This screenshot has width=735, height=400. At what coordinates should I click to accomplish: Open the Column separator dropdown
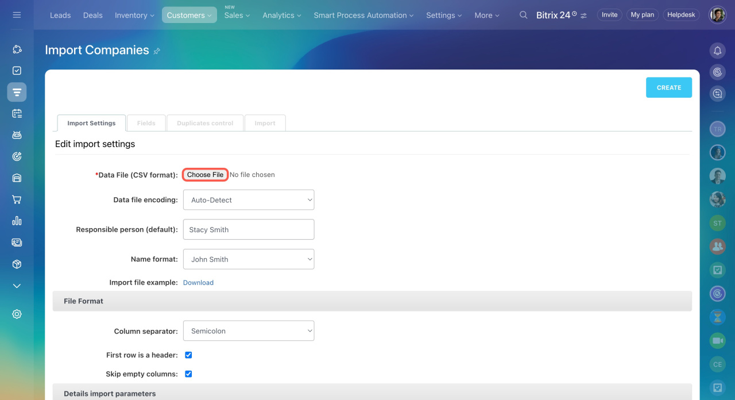pyautogui.click(x=249, y=331)
